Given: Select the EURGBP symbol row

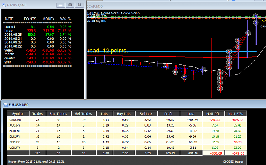Looking at the screenshot, I should 127,131.
